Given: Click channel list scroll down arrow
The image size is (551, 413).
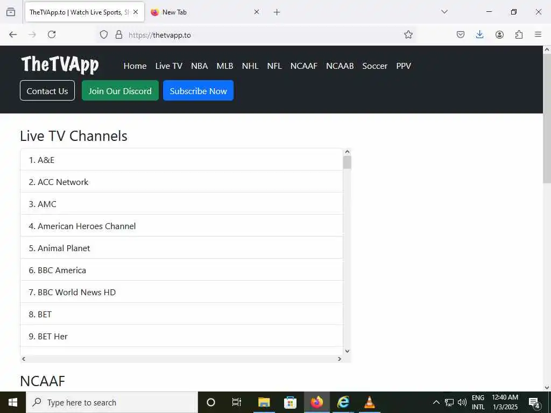Looking at the screenshot, I should pos(347,351).
